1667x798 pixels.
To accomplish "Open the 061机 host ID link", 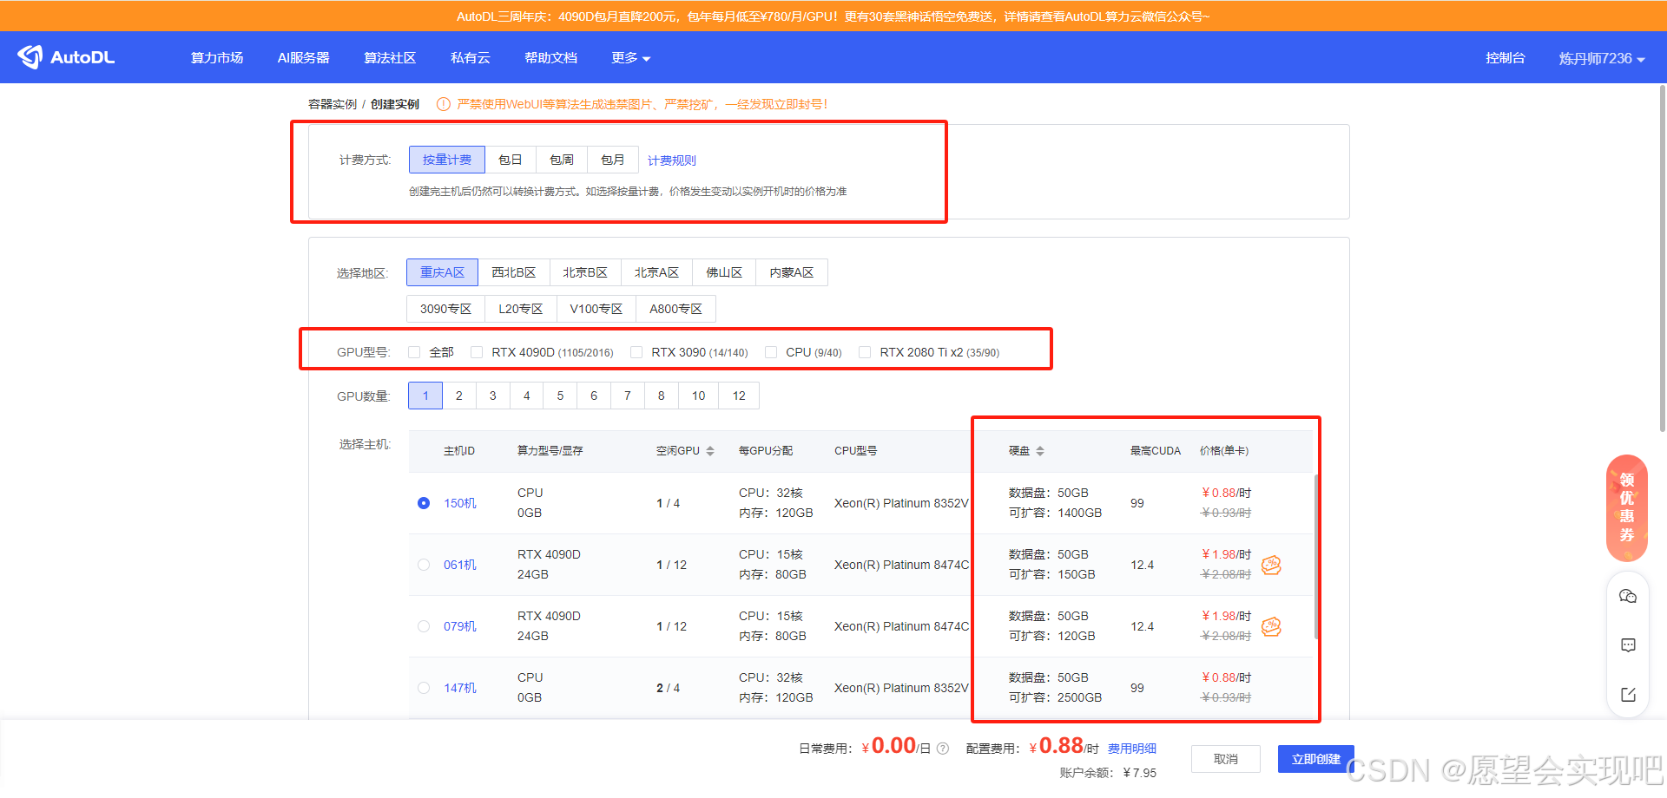I will pos(460,565).
